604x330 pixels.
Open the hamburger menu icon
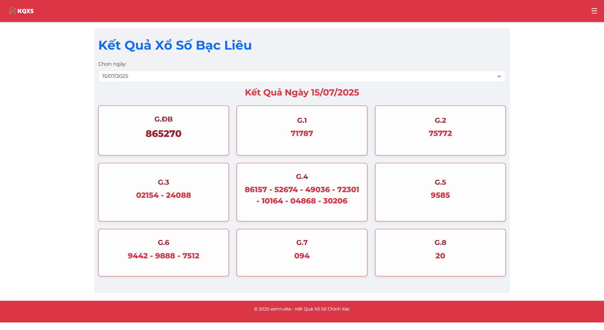594,11
